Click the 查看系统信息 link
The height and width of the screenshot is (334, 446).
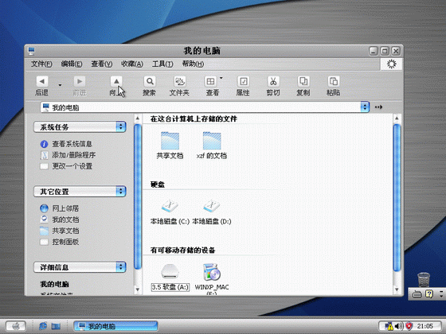click(x=72, y=144)
